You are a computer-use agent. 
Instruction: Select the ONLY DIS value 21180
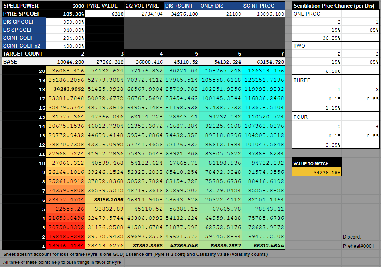[221, 14]
